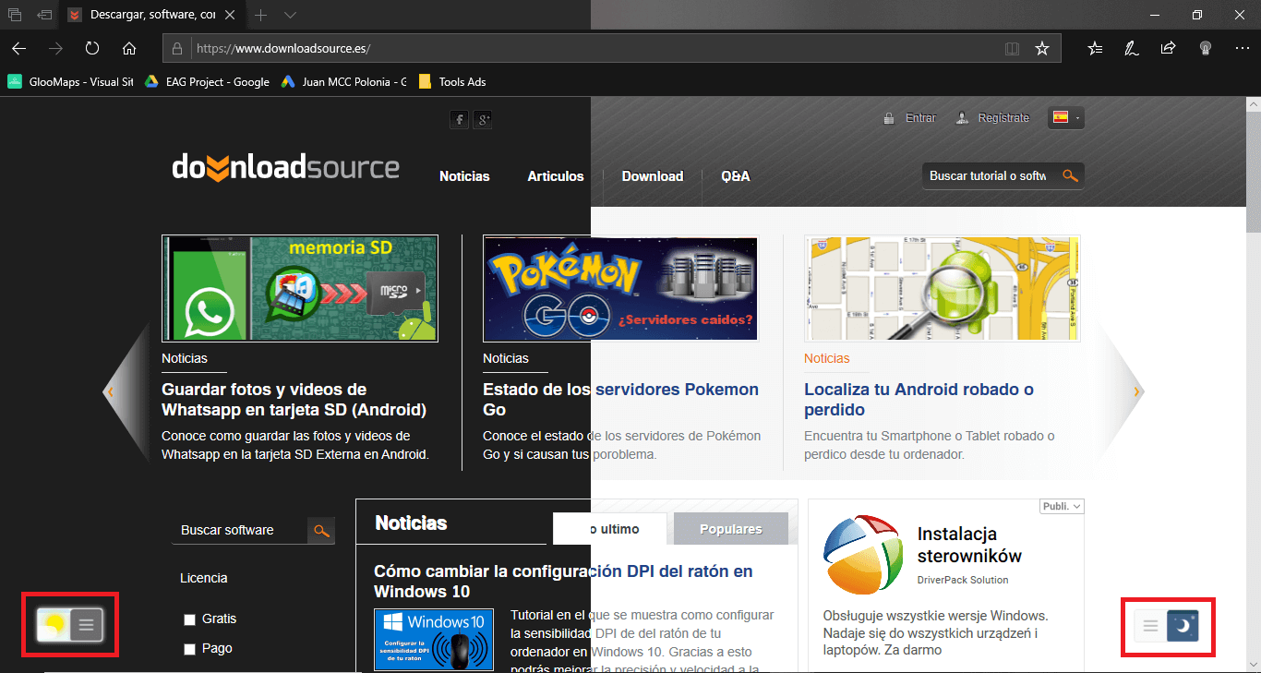The image size is (1261, 673).
Task: Focus the Buscar software input field
Action: (x=239, y=530)
